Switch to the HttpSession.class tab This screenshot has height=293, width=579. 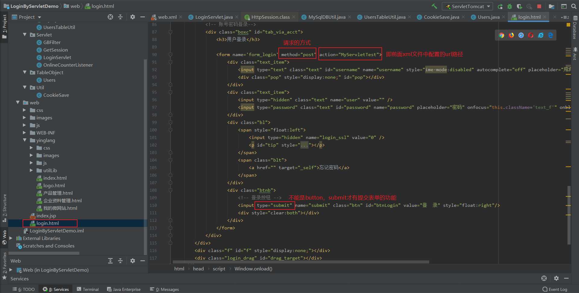(270, 17)
